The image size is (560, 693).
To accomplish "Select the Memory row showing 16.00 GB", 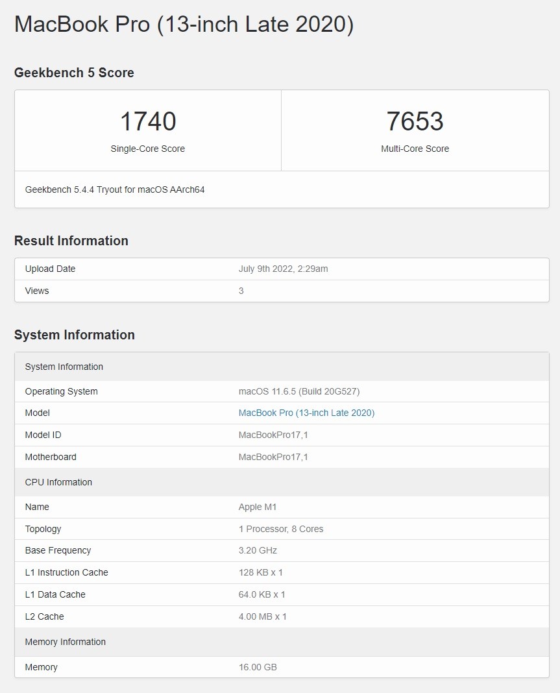I will [282, 667].
